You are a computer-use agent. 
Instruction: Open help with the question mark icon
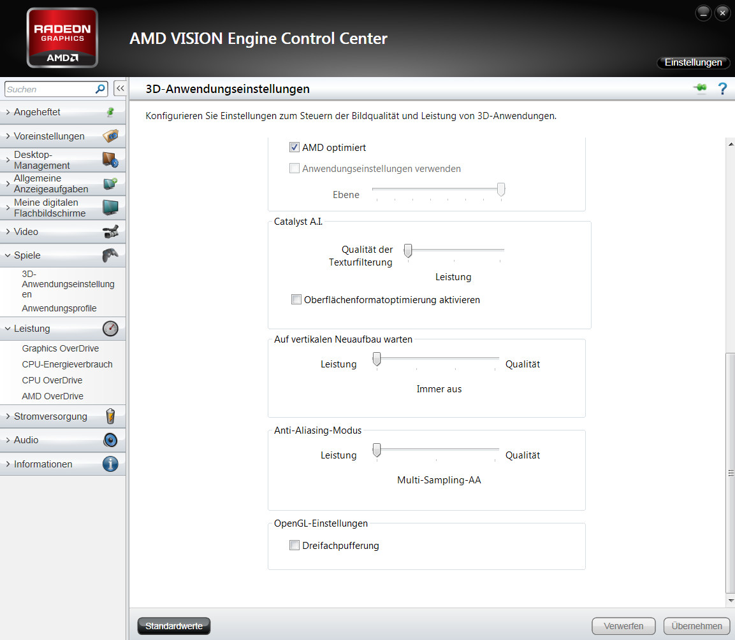[x=723, y=89]
